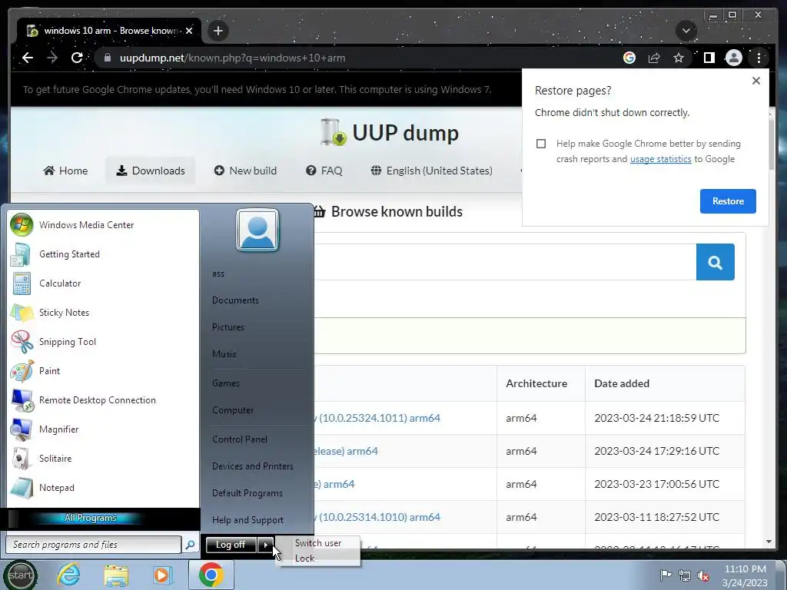Expand All Programs list
Viewport: 787px width, 590px height.
(91, 519)
